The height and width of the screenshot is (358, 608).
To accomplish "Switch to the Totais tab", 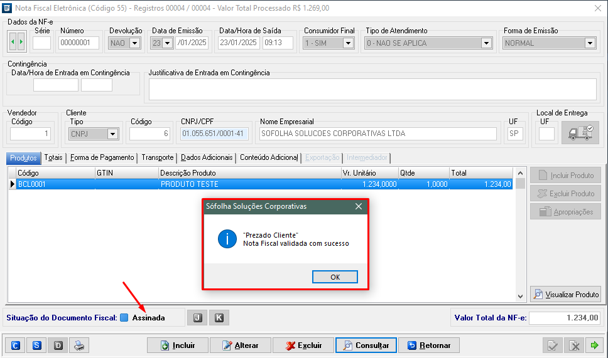I will coord(53,157).
